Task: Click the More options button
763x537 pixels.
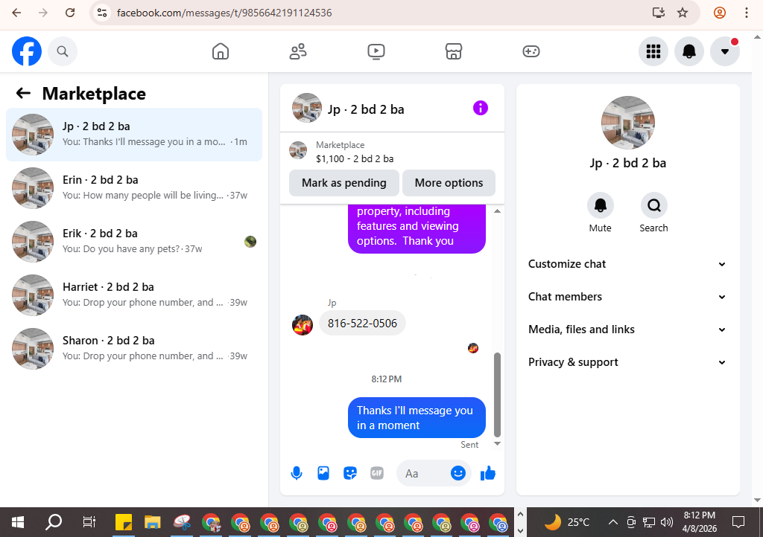Action: pyautogui.click(x=449, y=183)
